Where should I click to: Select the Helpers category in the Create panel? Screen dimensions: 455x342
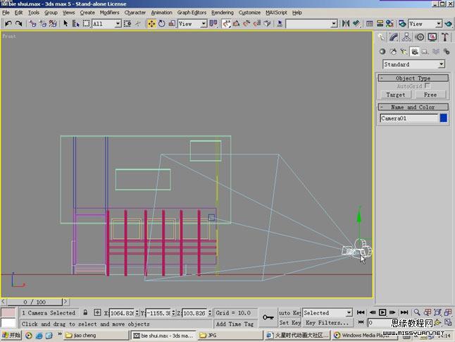[x=425, y=51]
